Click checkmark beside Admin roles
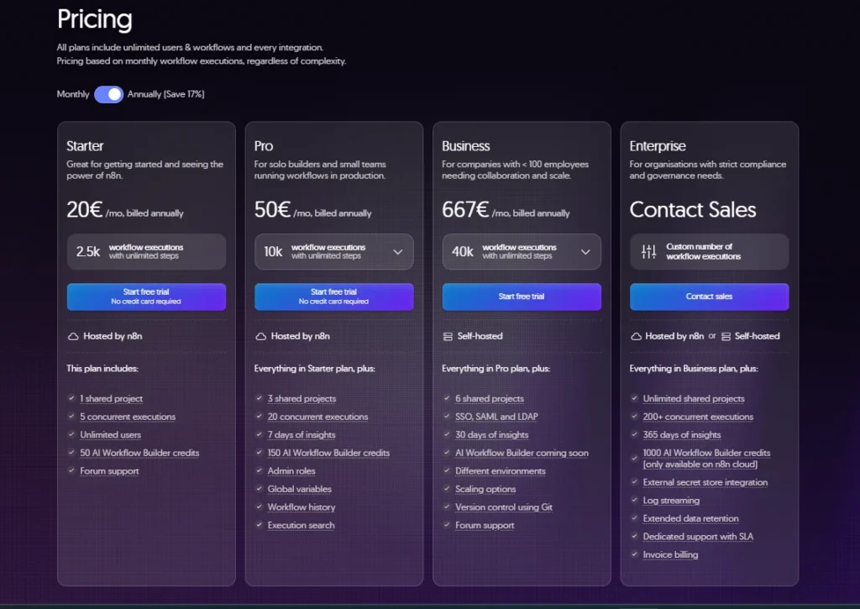This screenshot has width=860, height=609. (x=259, y=470)
